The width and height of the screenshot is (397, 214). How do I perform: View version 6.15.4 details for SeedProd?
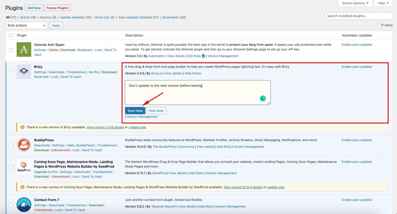[243, 187]
